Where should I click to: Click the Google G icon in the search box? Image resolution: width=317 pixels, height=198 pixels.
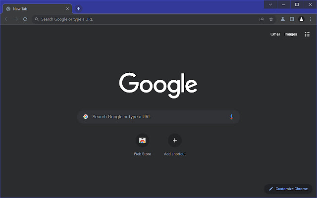(x=86, y=117)
